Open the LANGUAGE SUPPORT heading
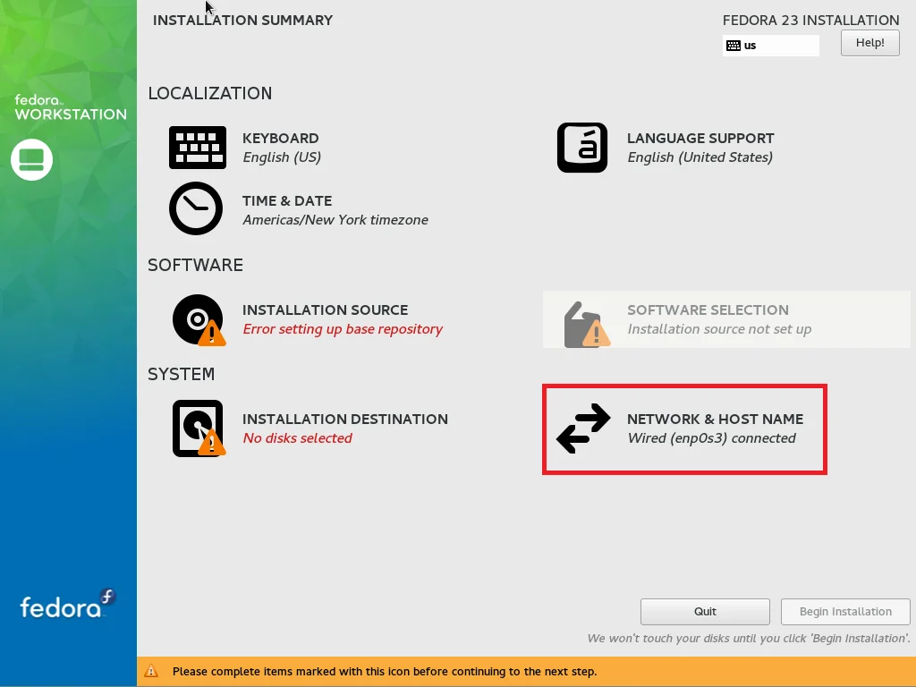Screen dimensions: 916x687 [700, 139]
